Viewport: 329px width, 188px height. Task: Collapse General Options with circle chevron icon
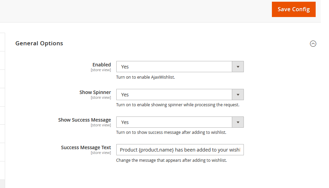click(x=313, y=44)
